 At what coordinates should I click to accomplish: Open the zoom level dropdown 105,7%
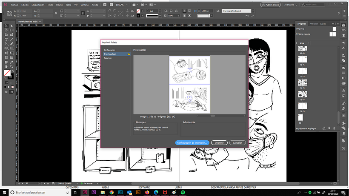pyautogui.click(x=127, y=5)
